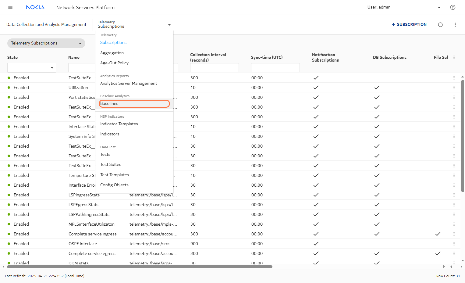This screenshot has width=465, height=283.
Task: Open the State filter dropdown
Action: (x=32, y=68)
